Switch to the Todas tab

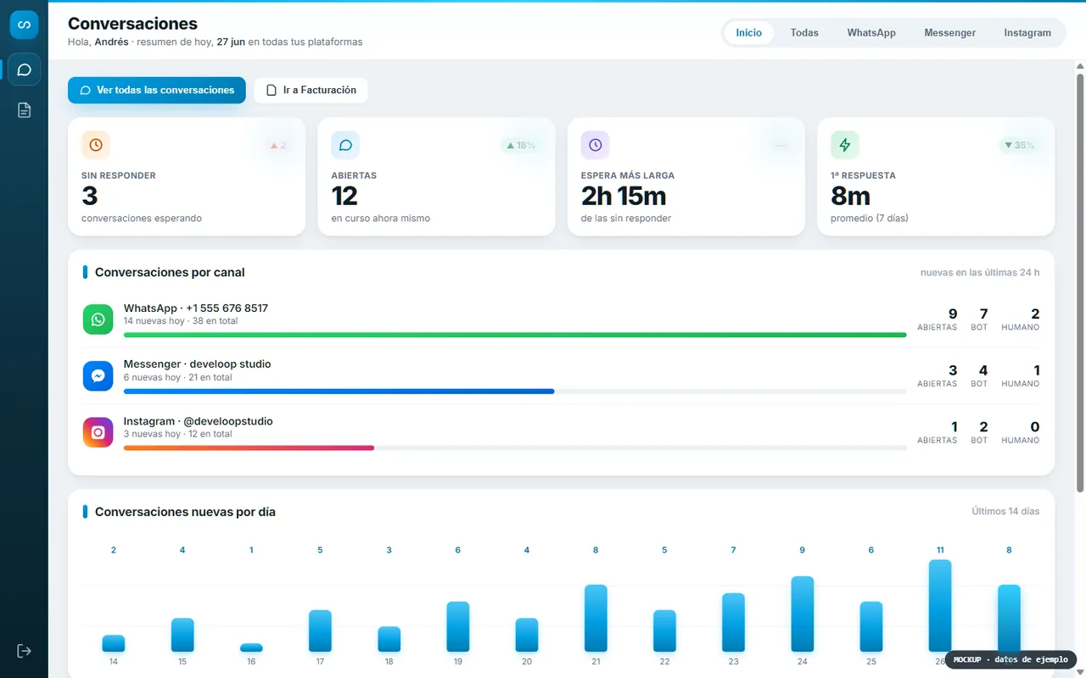804,33
